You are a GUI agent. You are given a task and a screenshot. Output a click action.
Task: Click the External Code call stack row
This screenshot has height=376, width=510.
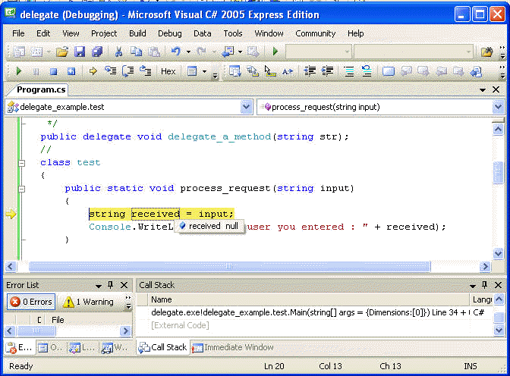click(179, 324)
